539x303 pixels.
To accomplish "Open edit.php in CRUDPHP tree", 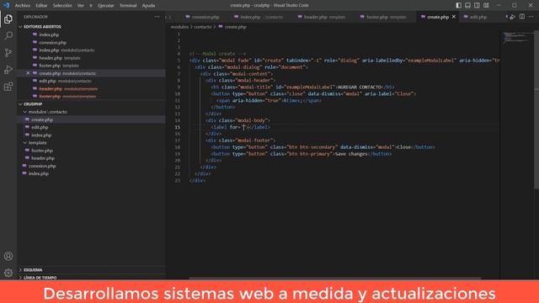I will 91,127.
